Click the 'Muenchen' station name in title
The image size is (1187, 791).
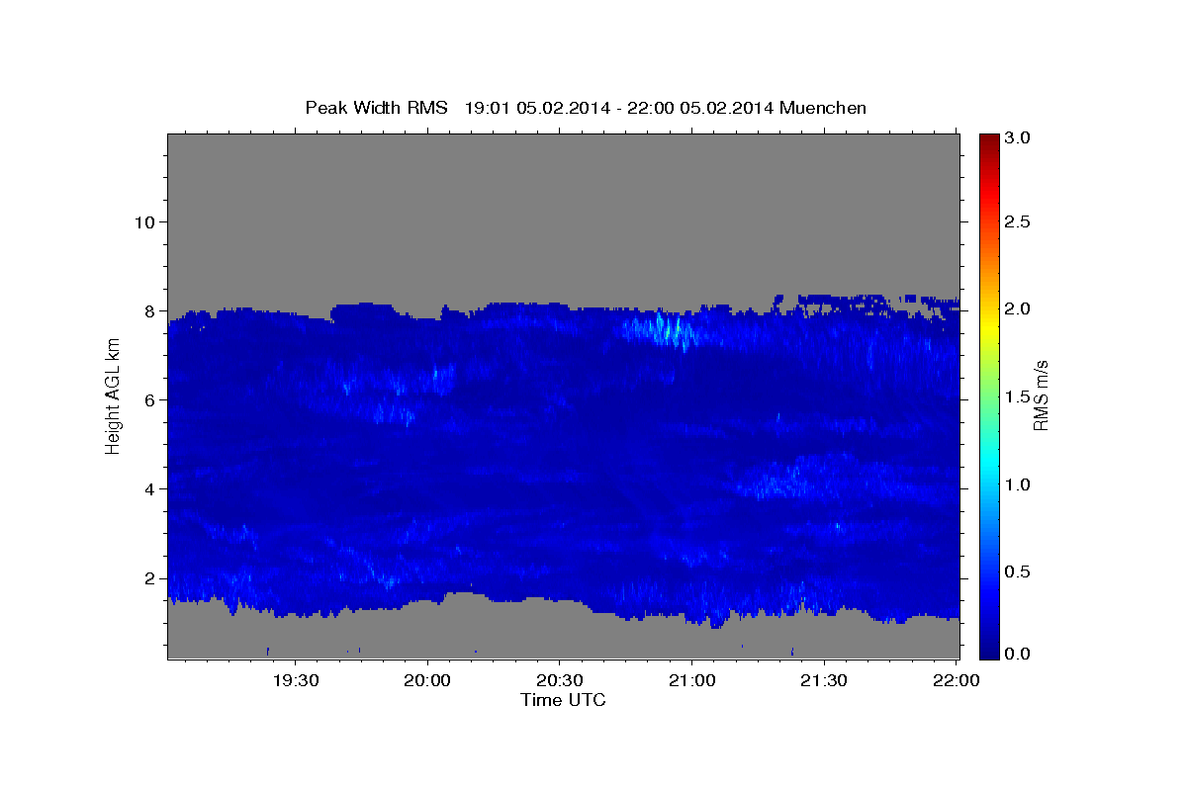(x=823, y=108)
